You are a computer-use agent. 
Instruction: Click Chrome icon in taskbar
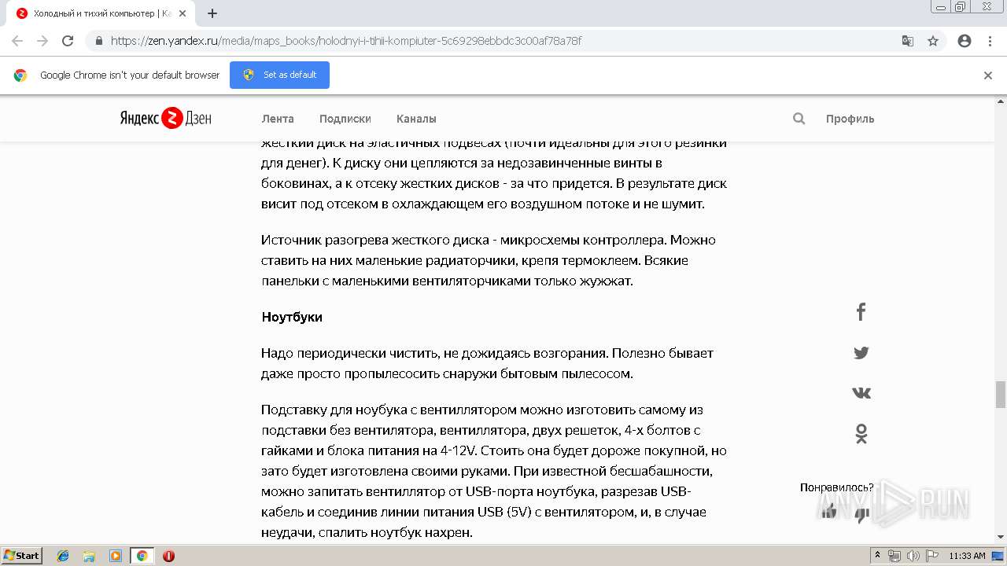coord(142,556)
